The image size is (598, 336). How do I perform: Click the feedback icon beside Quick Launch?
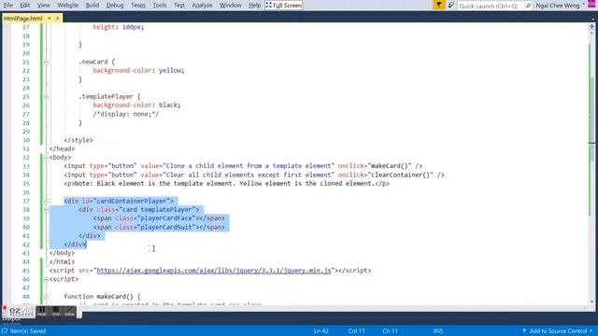450,5
